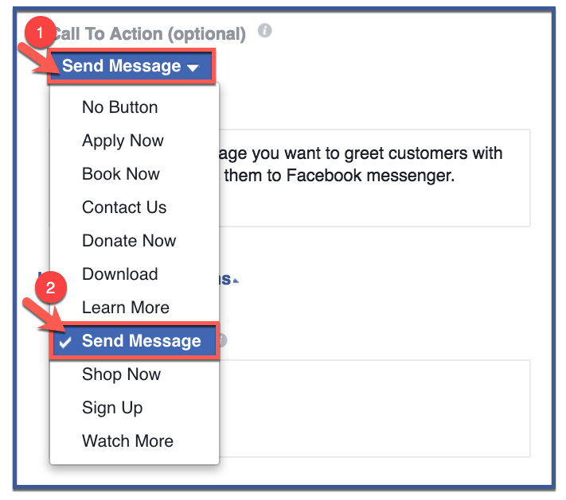Select the Download option
This screenshot has height=500, width=566.
pos(120,274)
